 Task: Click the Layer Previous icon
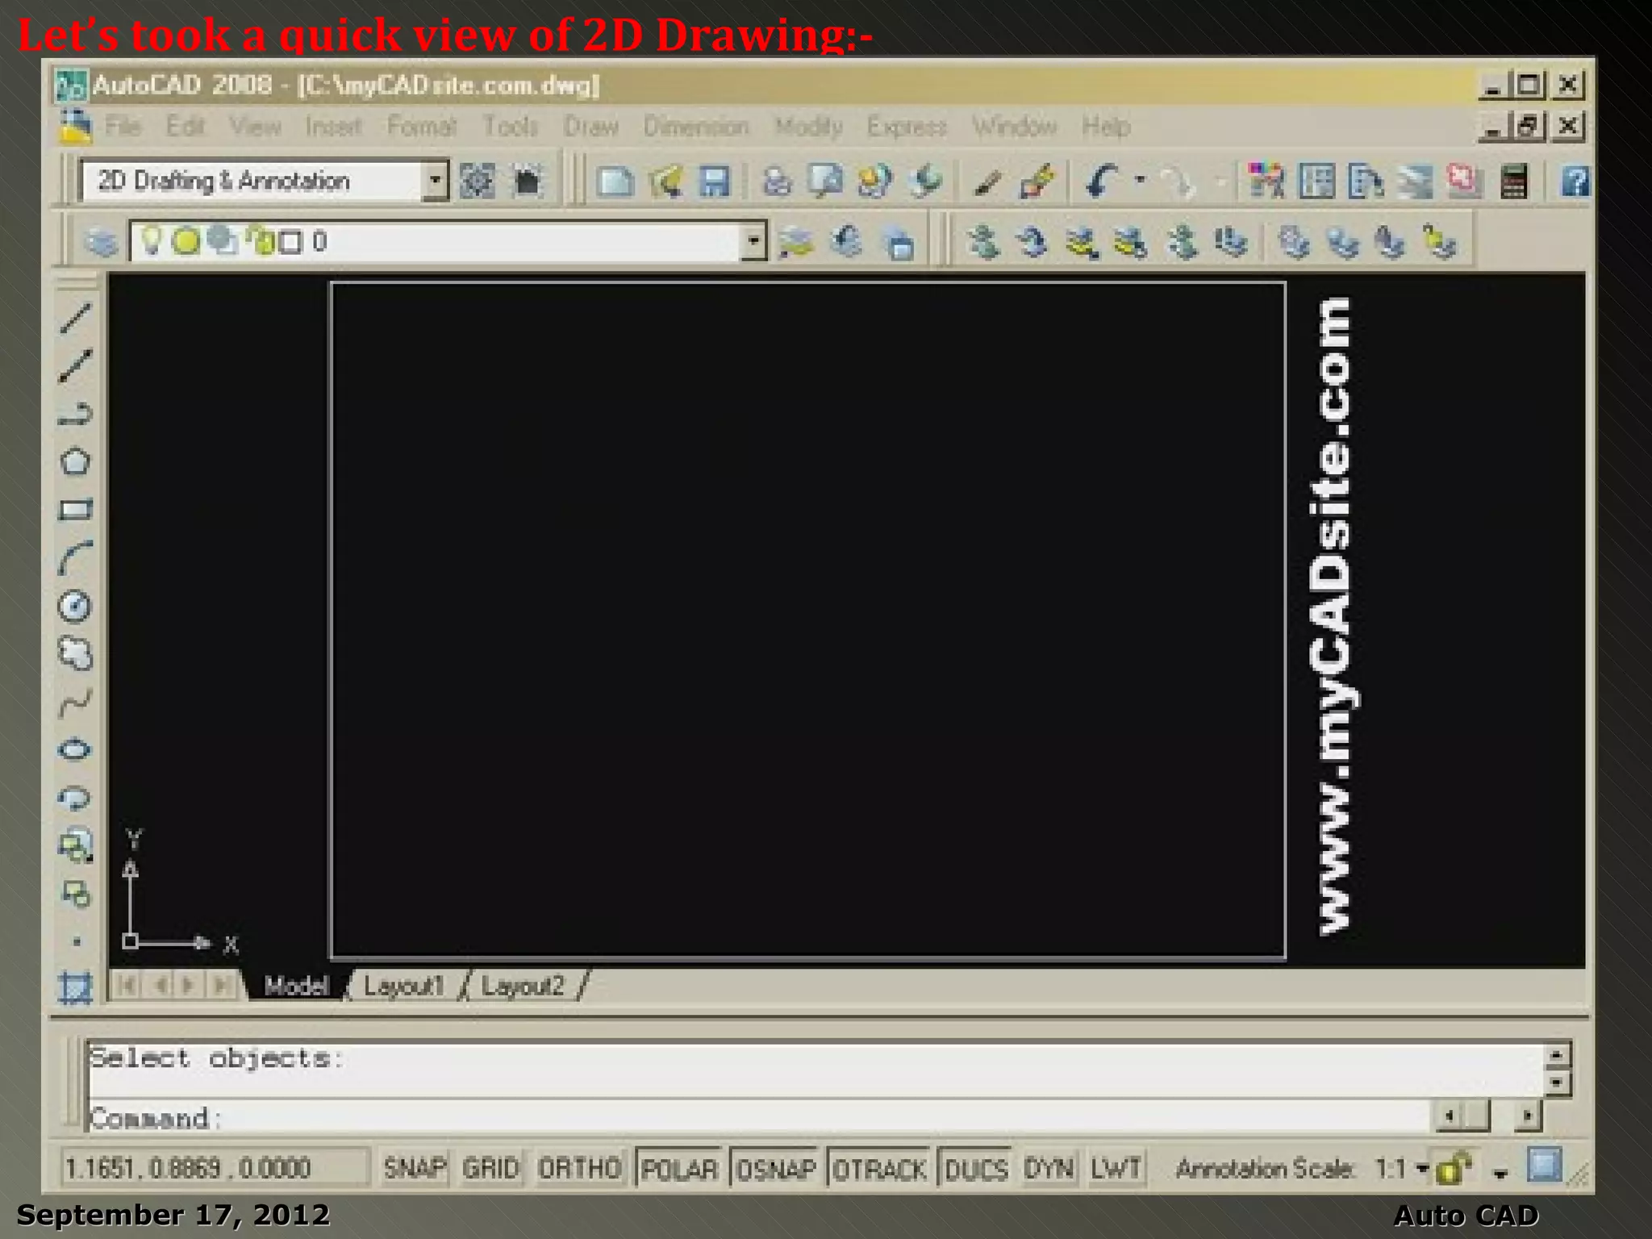(x=845, y=241)
